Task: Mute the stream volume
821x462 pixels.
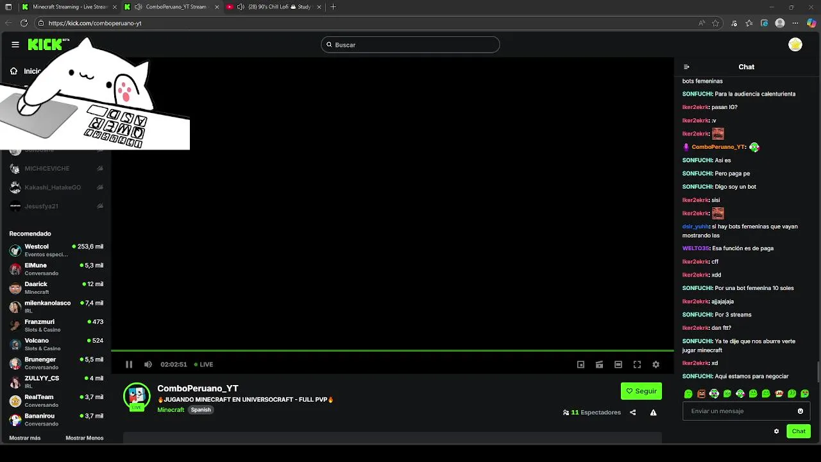Action: (148, 364)
